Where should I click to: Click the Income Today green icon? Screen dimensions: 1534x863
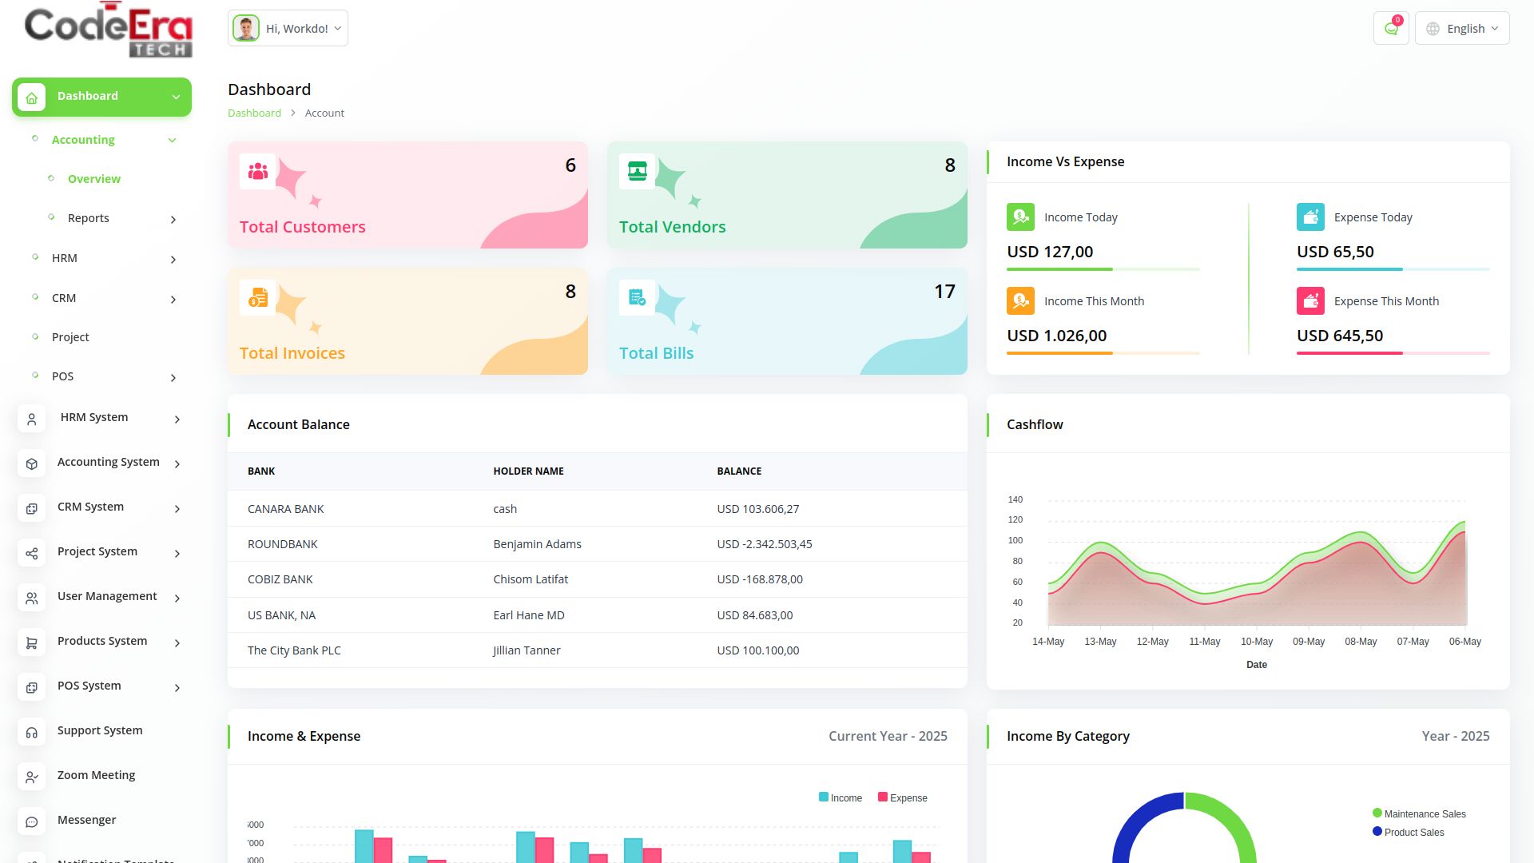point(1020,217)
